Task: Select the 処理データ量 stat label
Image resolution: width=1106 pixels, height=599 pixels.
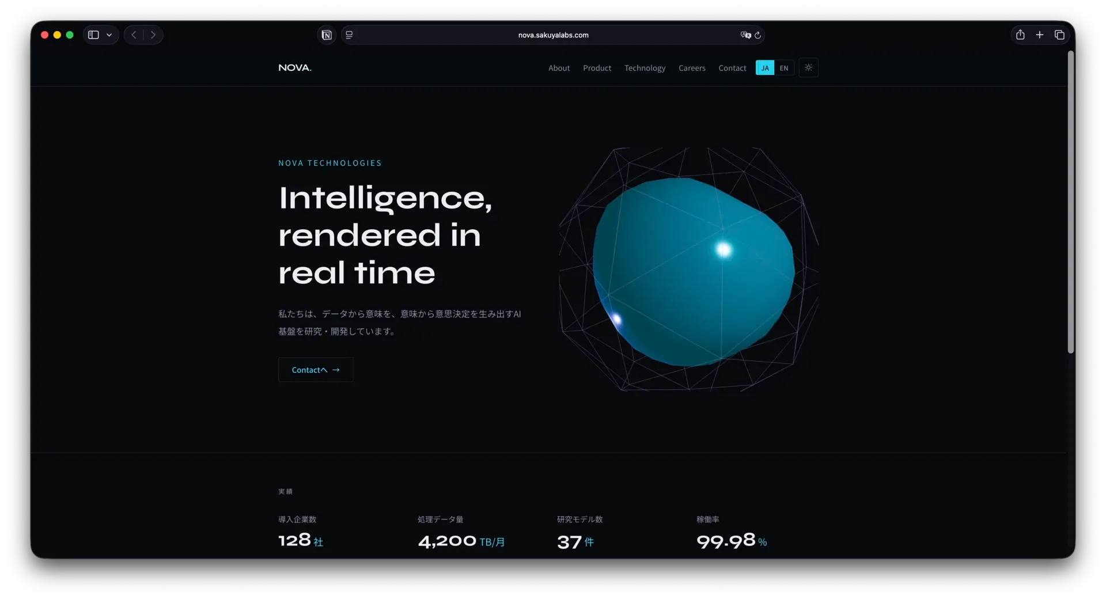Action: (440, 520)
